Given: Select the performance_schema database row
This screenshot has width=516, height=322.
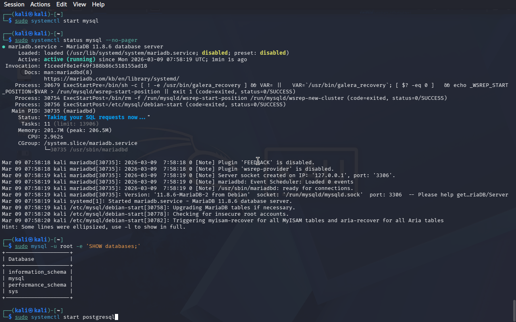Looking at the screenshot, I should (x=37, y=285).
